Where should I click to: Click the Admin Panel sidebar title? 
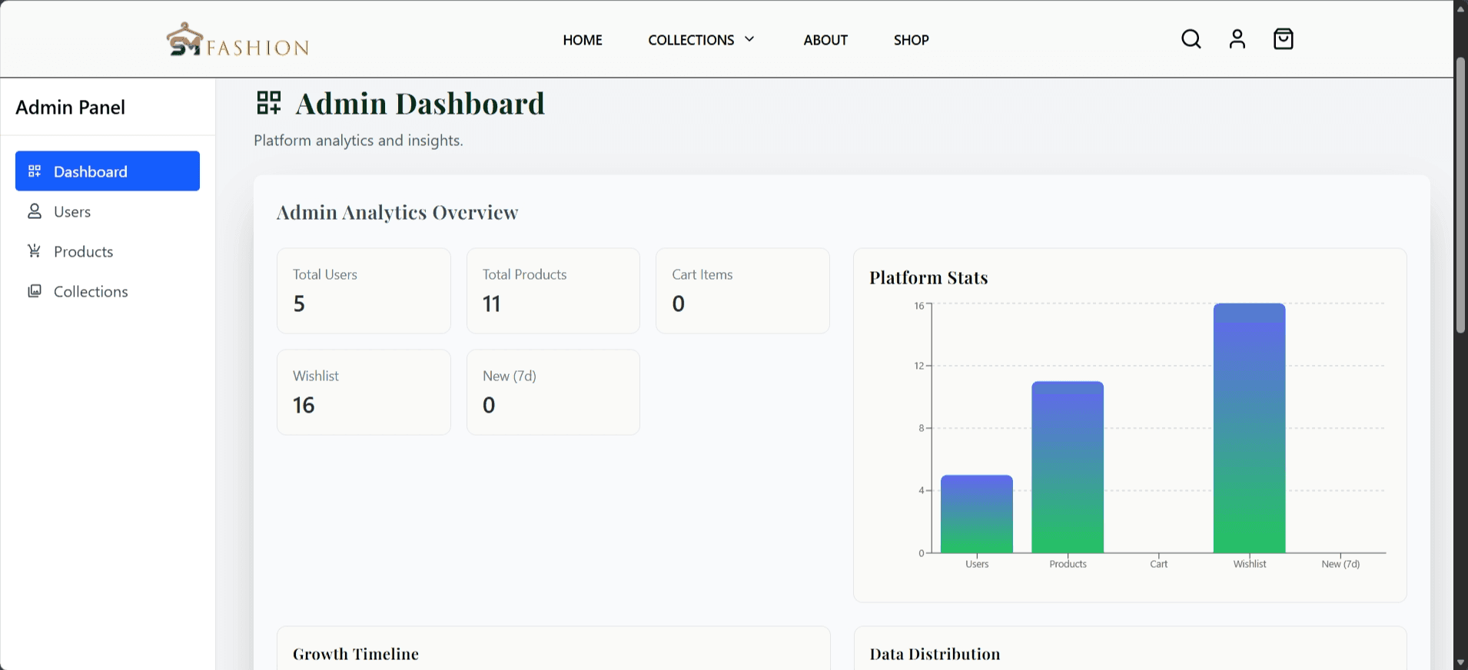71,107
